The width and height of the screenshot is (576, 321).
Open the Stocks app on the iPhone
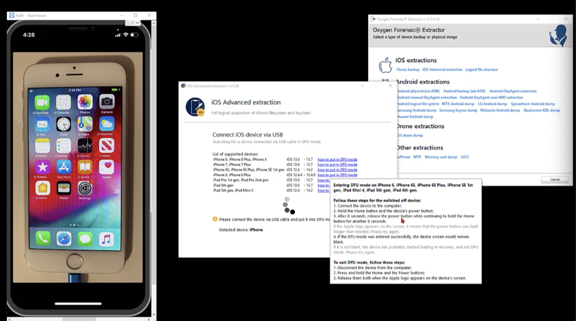[85, 145]
